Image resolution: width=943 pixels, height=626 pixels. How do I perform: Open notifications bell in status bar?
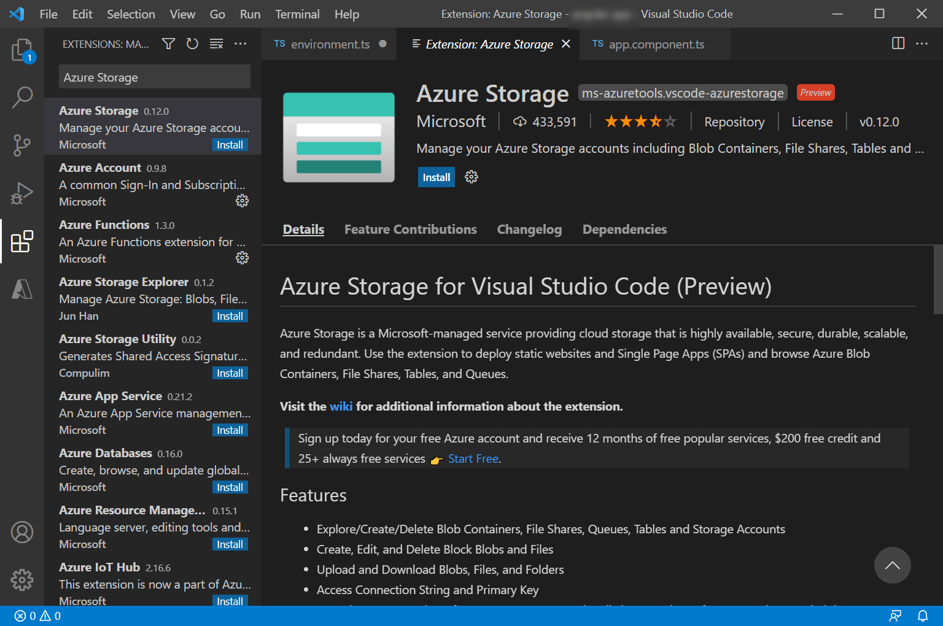click(x=922, y=616)
